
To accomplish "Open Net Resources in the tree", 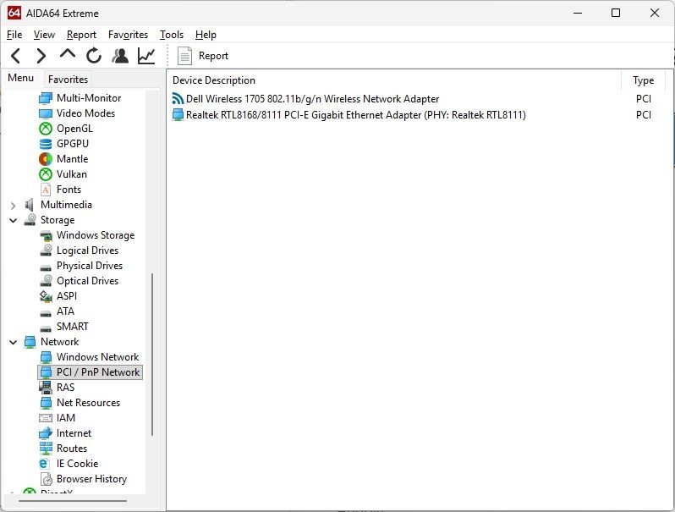I will (x=88, y=403).
